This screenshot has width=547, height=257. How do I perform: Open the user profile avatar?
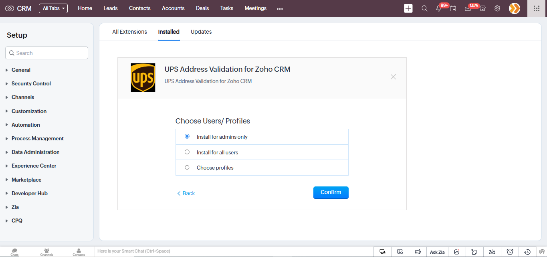point(515,8)
